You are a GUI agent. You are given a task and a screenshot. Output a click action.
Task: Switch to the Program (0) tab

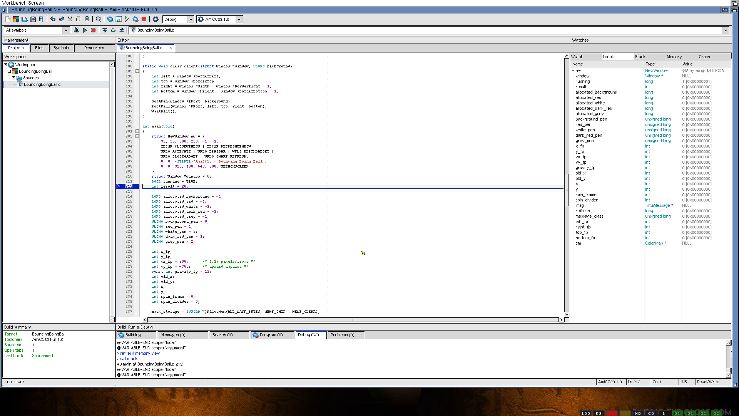(x=272, y=335)
